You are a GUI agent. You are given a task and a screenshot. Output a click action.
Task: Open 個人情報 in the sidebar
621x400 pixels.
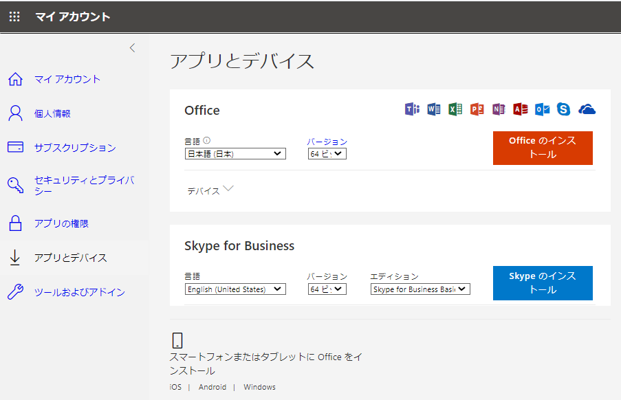52,113
